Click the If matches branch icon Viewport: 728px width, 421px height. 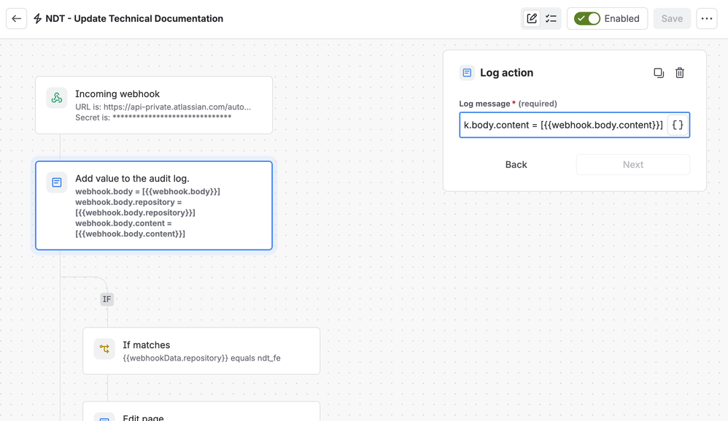click(104, 349)
